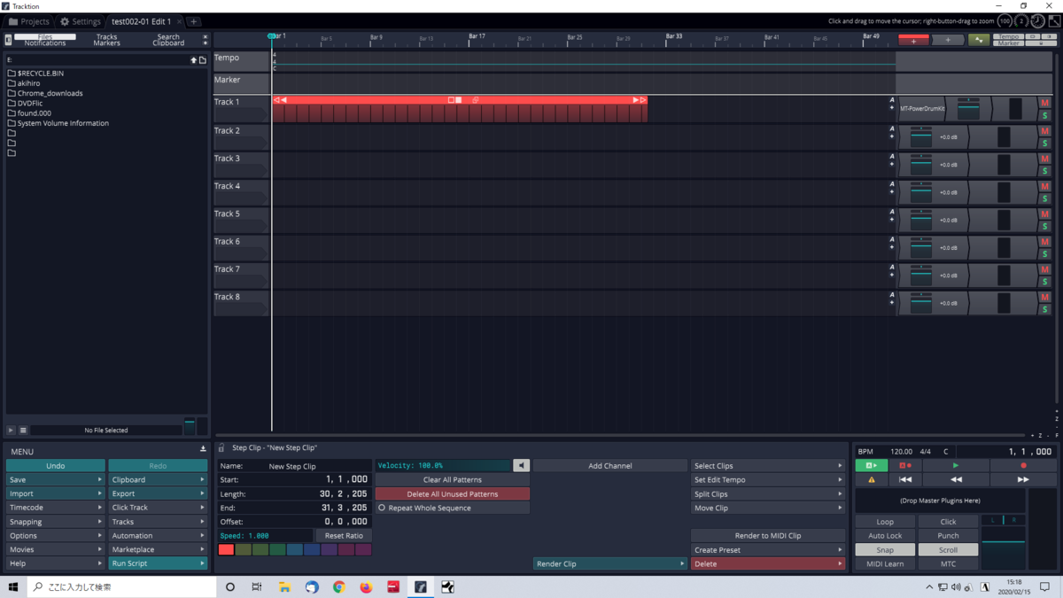Mute Track 1
Image resolution: width=1063 pixels, height=598 pixels.
[1045, 104]
